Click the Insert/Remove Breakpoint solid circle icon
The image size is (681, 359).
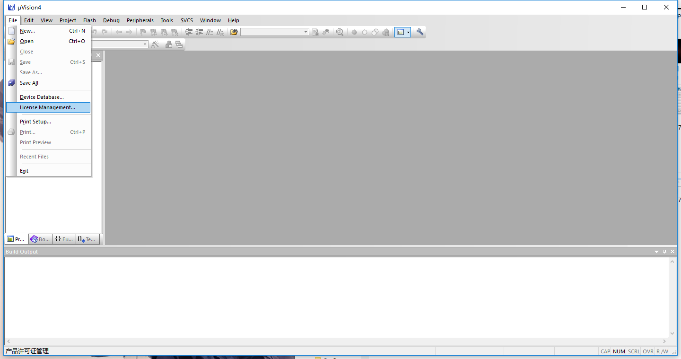[354, 32]
